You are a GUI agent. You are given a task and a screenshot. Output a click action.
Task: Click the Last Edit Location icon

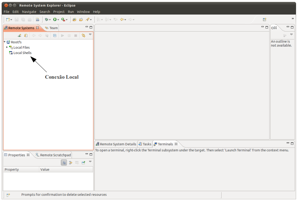(x=115, y=19)
